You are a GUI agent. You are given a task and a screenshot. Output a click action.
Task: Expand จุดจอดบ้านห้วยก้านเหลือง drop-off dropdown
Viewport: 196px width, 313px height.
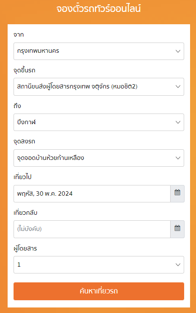pyautogui.click(x=99, y=158)
